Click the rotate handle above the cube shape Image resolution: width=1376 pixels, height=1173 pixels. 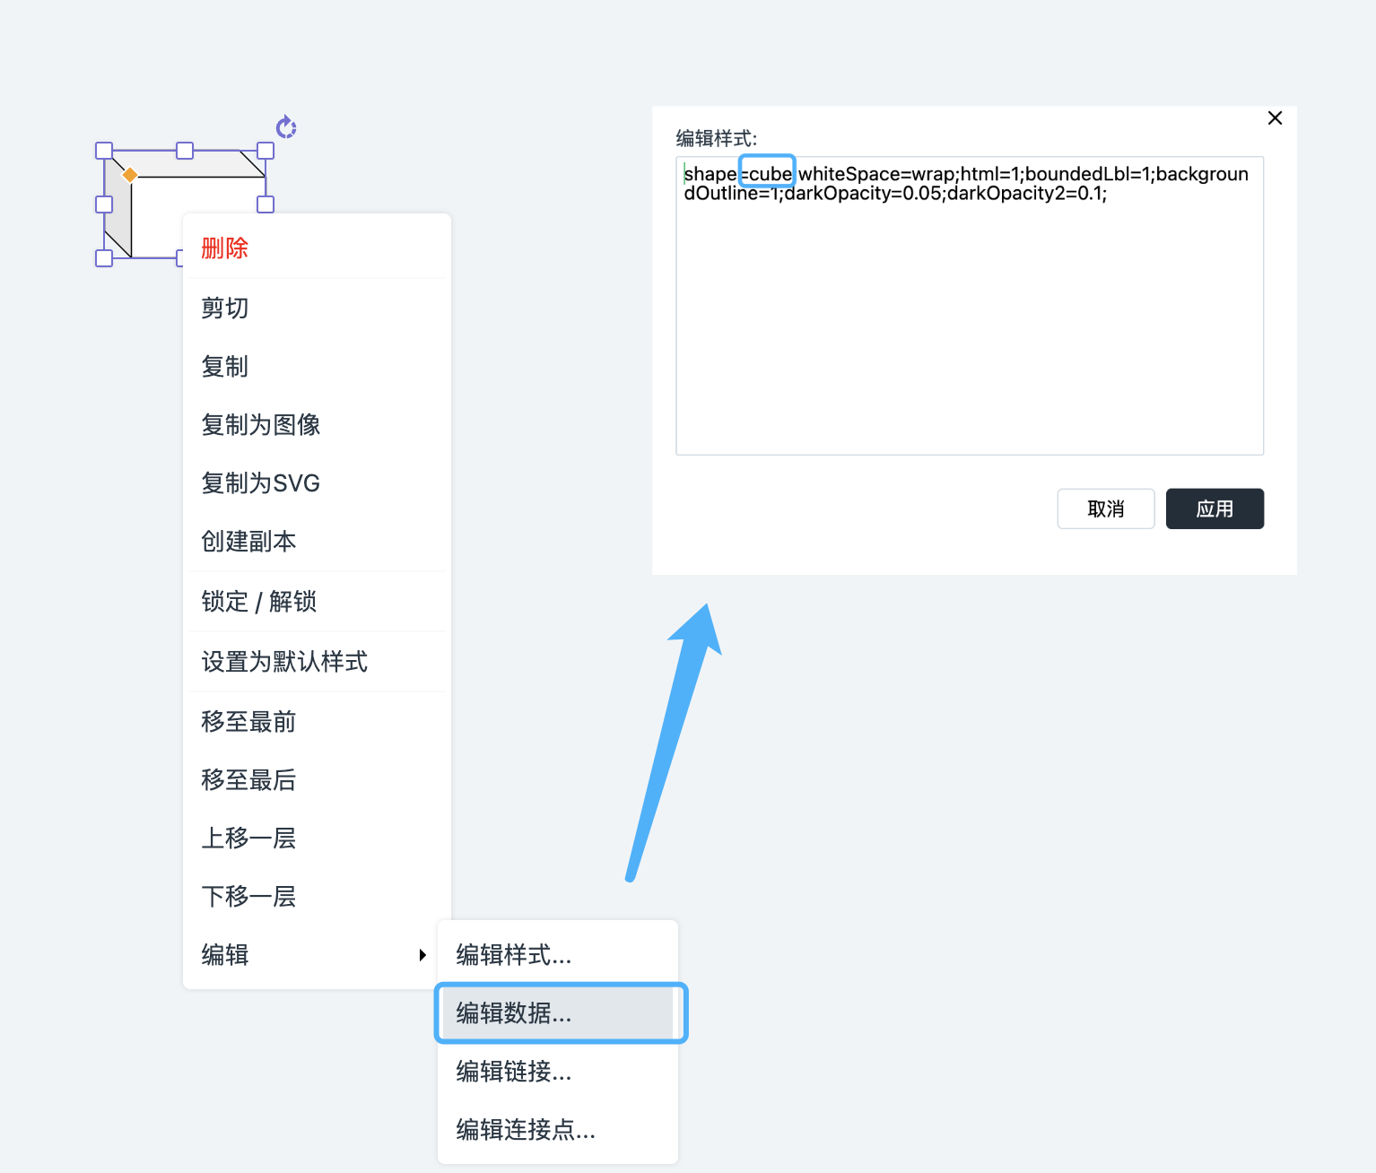286,127
